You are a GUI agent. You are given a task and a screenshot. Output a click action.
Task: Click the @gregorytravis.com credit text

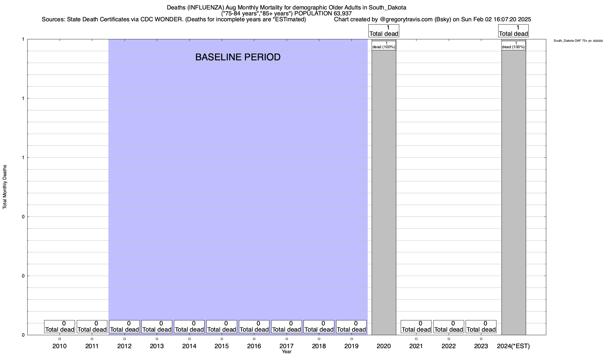pyautogui.click(x=406, y=20)
